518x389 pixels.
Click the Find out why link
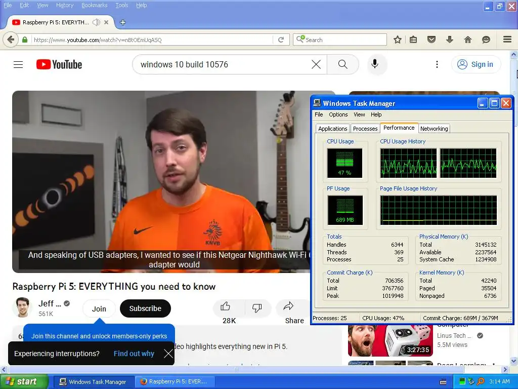point(134,354)
